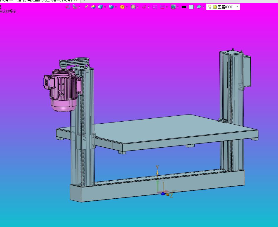Image resolution: width=278 pixels, height=227 pixels.
Task: Toggle the layer lightbulb visibility icon
Action: 210,7
